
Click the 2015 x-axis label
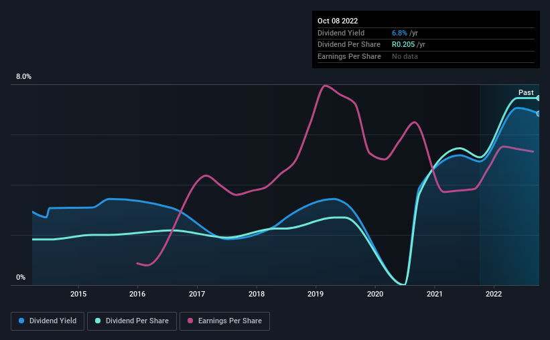pyautogui.click(x=78, y=294)
